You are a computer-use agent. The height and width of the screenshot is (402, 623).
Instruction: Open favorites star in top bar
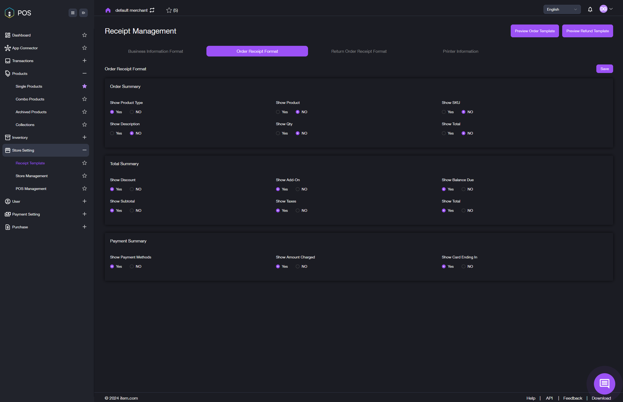169,10
